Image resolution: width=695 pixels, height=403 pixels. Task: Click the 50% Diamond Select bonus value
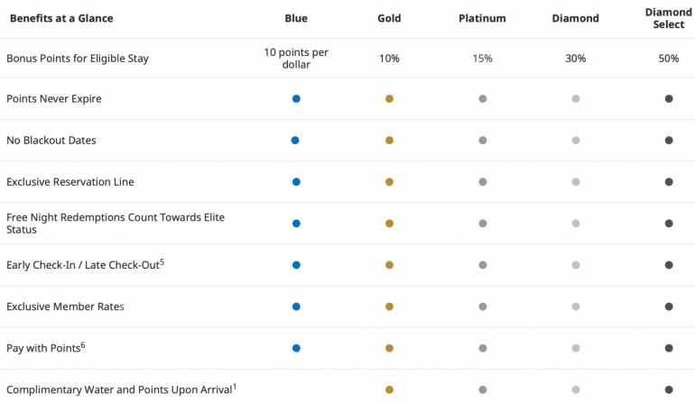tap(669, 59)
